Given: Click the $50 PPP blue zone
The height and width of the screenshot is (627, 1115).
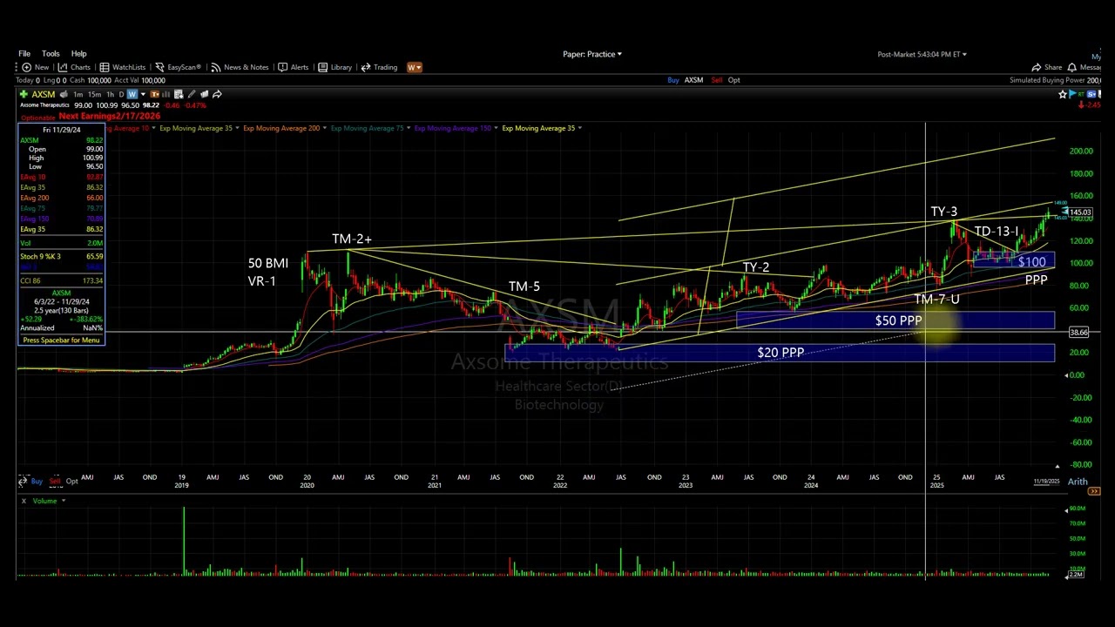Looking at the screenshot, I should coord(895,320).
